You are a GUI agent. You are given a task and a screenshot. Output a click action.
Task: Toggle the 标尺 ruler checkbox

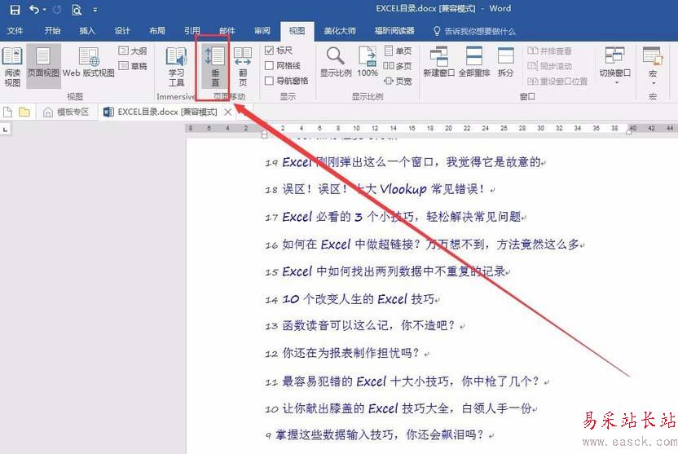pyautogui.click(x=279, y=51)
